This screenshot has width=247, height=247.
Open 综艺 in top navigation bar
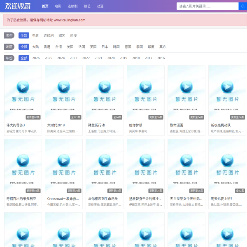click(x=87, y=6)
